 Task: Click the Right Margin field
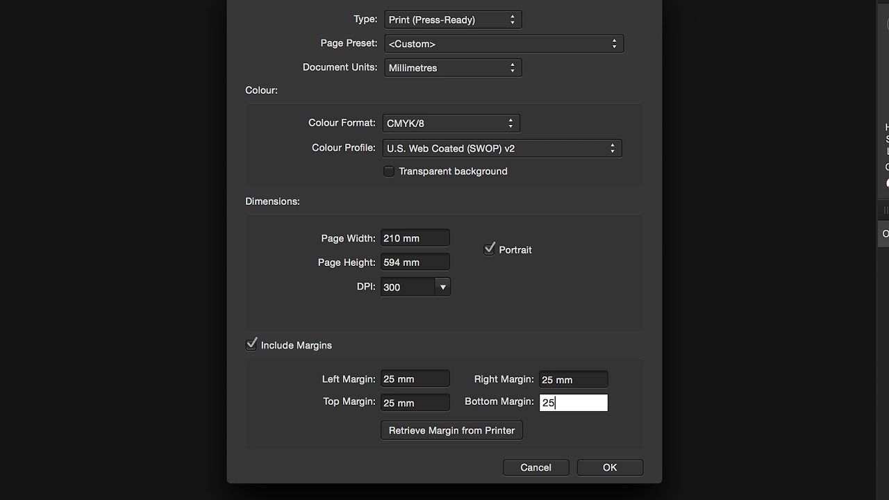coord(574,380)
